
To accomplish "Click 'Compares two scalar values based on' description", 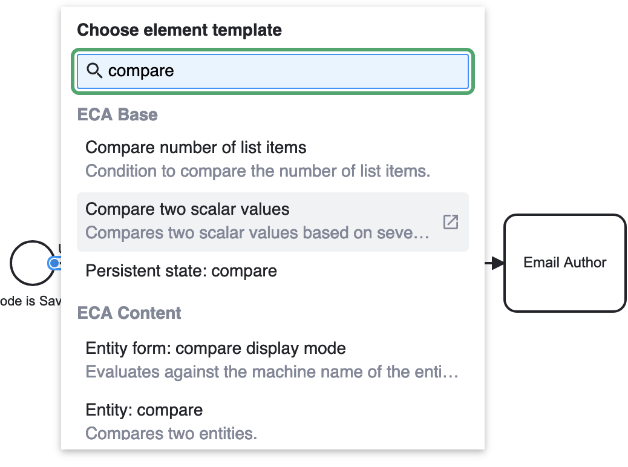I will tap(258, 233).
